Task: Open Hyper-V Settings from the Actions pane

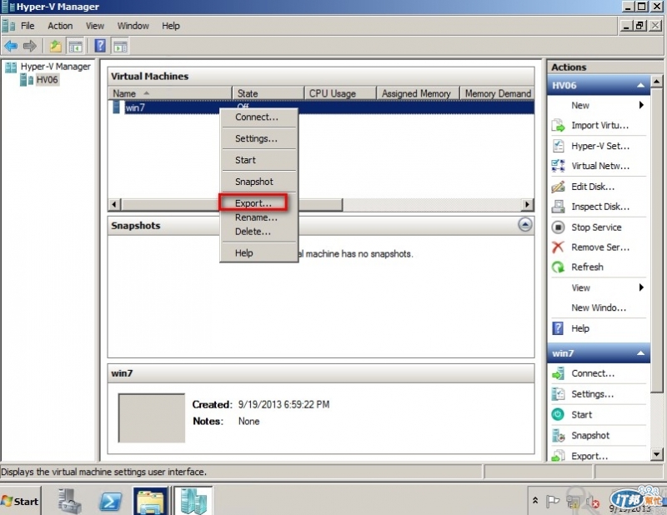Action: (599, 146)
